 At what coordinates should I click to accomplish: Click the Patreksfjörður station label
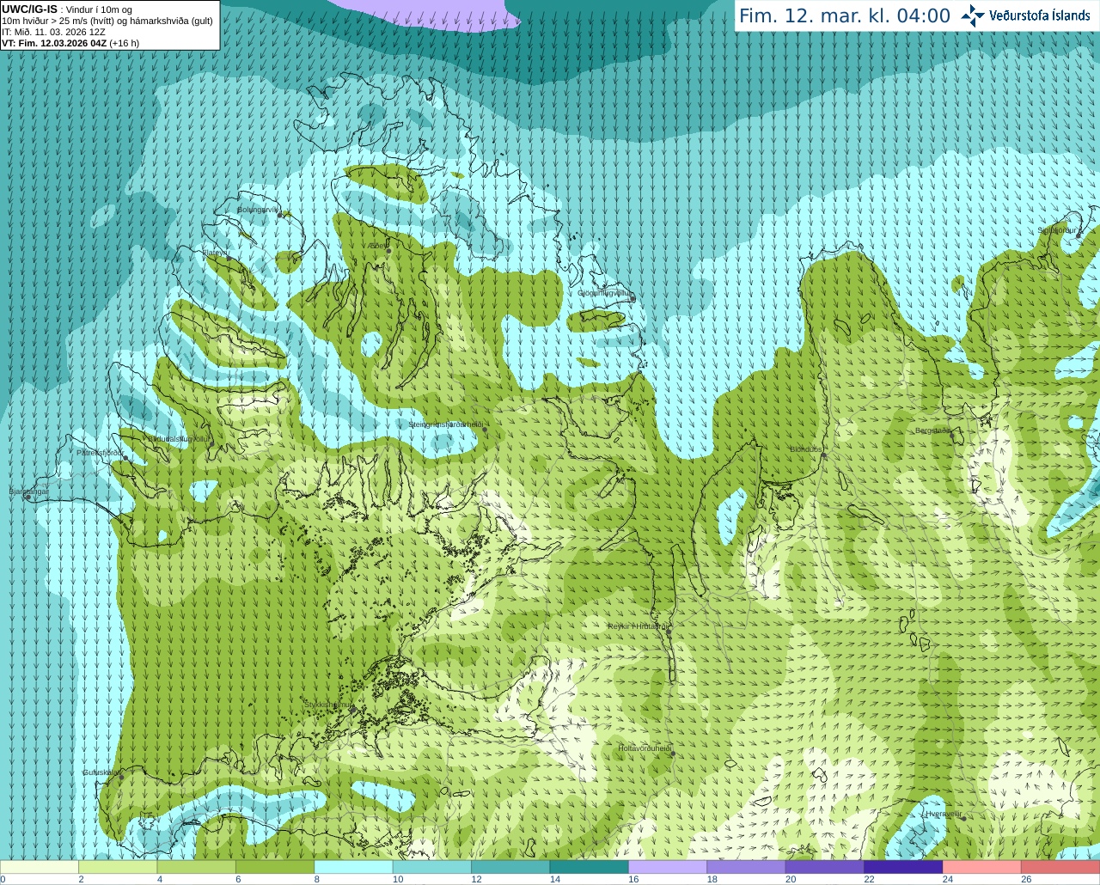click(101, 452)
